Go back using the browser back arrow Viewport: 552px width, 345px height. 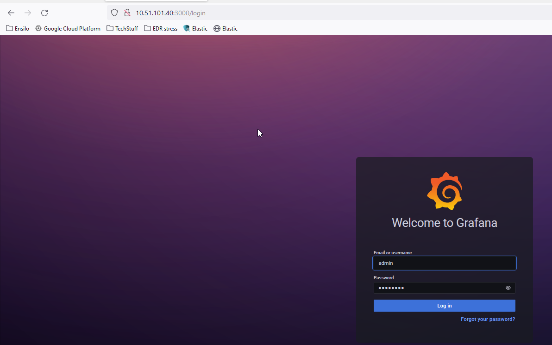(x=11, y=13)
